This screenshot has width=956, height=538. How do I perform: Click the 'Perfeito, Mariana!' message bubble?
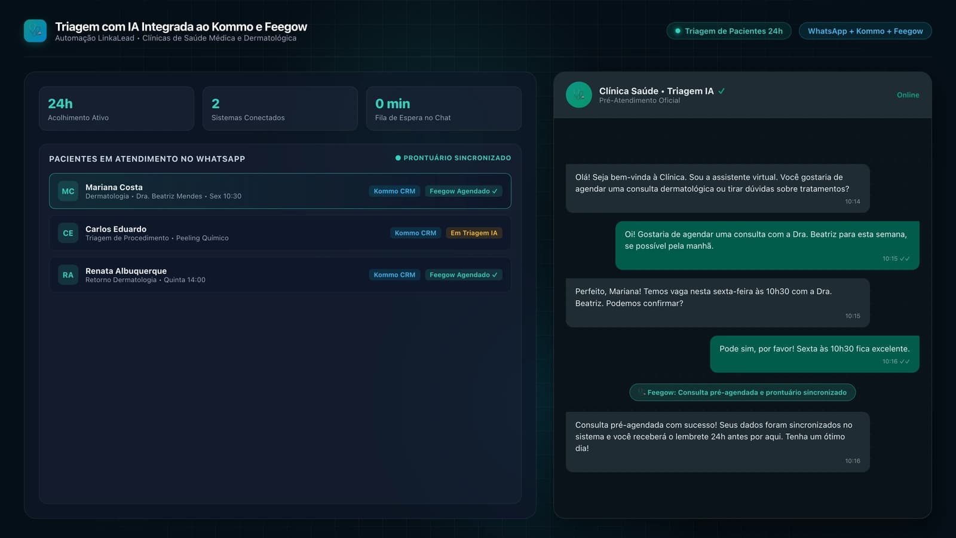pyautogui.click(x=718, y=302)
